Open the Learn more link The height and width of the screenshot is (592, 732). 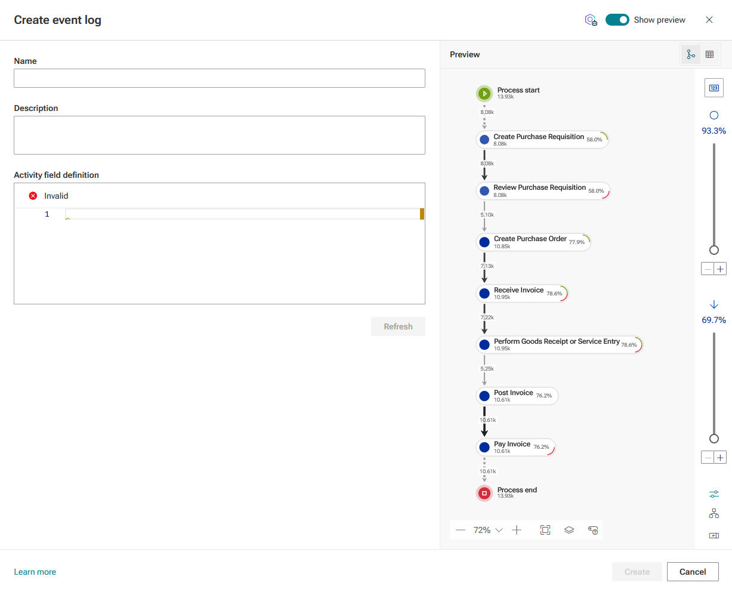[x=35, y=572]
